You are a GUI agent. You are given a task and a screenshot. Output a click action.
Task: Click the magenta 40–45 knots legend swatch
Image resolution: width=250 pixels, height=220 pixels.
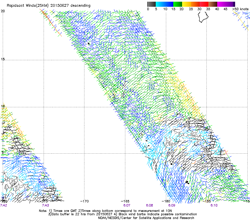pos(222,4)
